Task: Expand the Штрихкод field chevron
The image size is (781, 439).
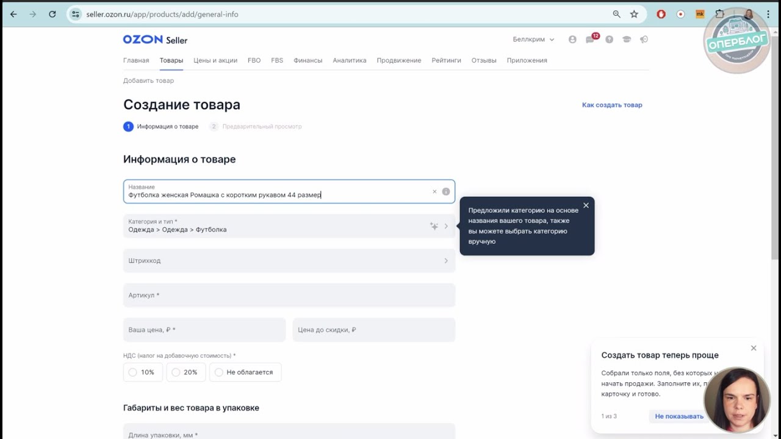Action: coord(446,261)
